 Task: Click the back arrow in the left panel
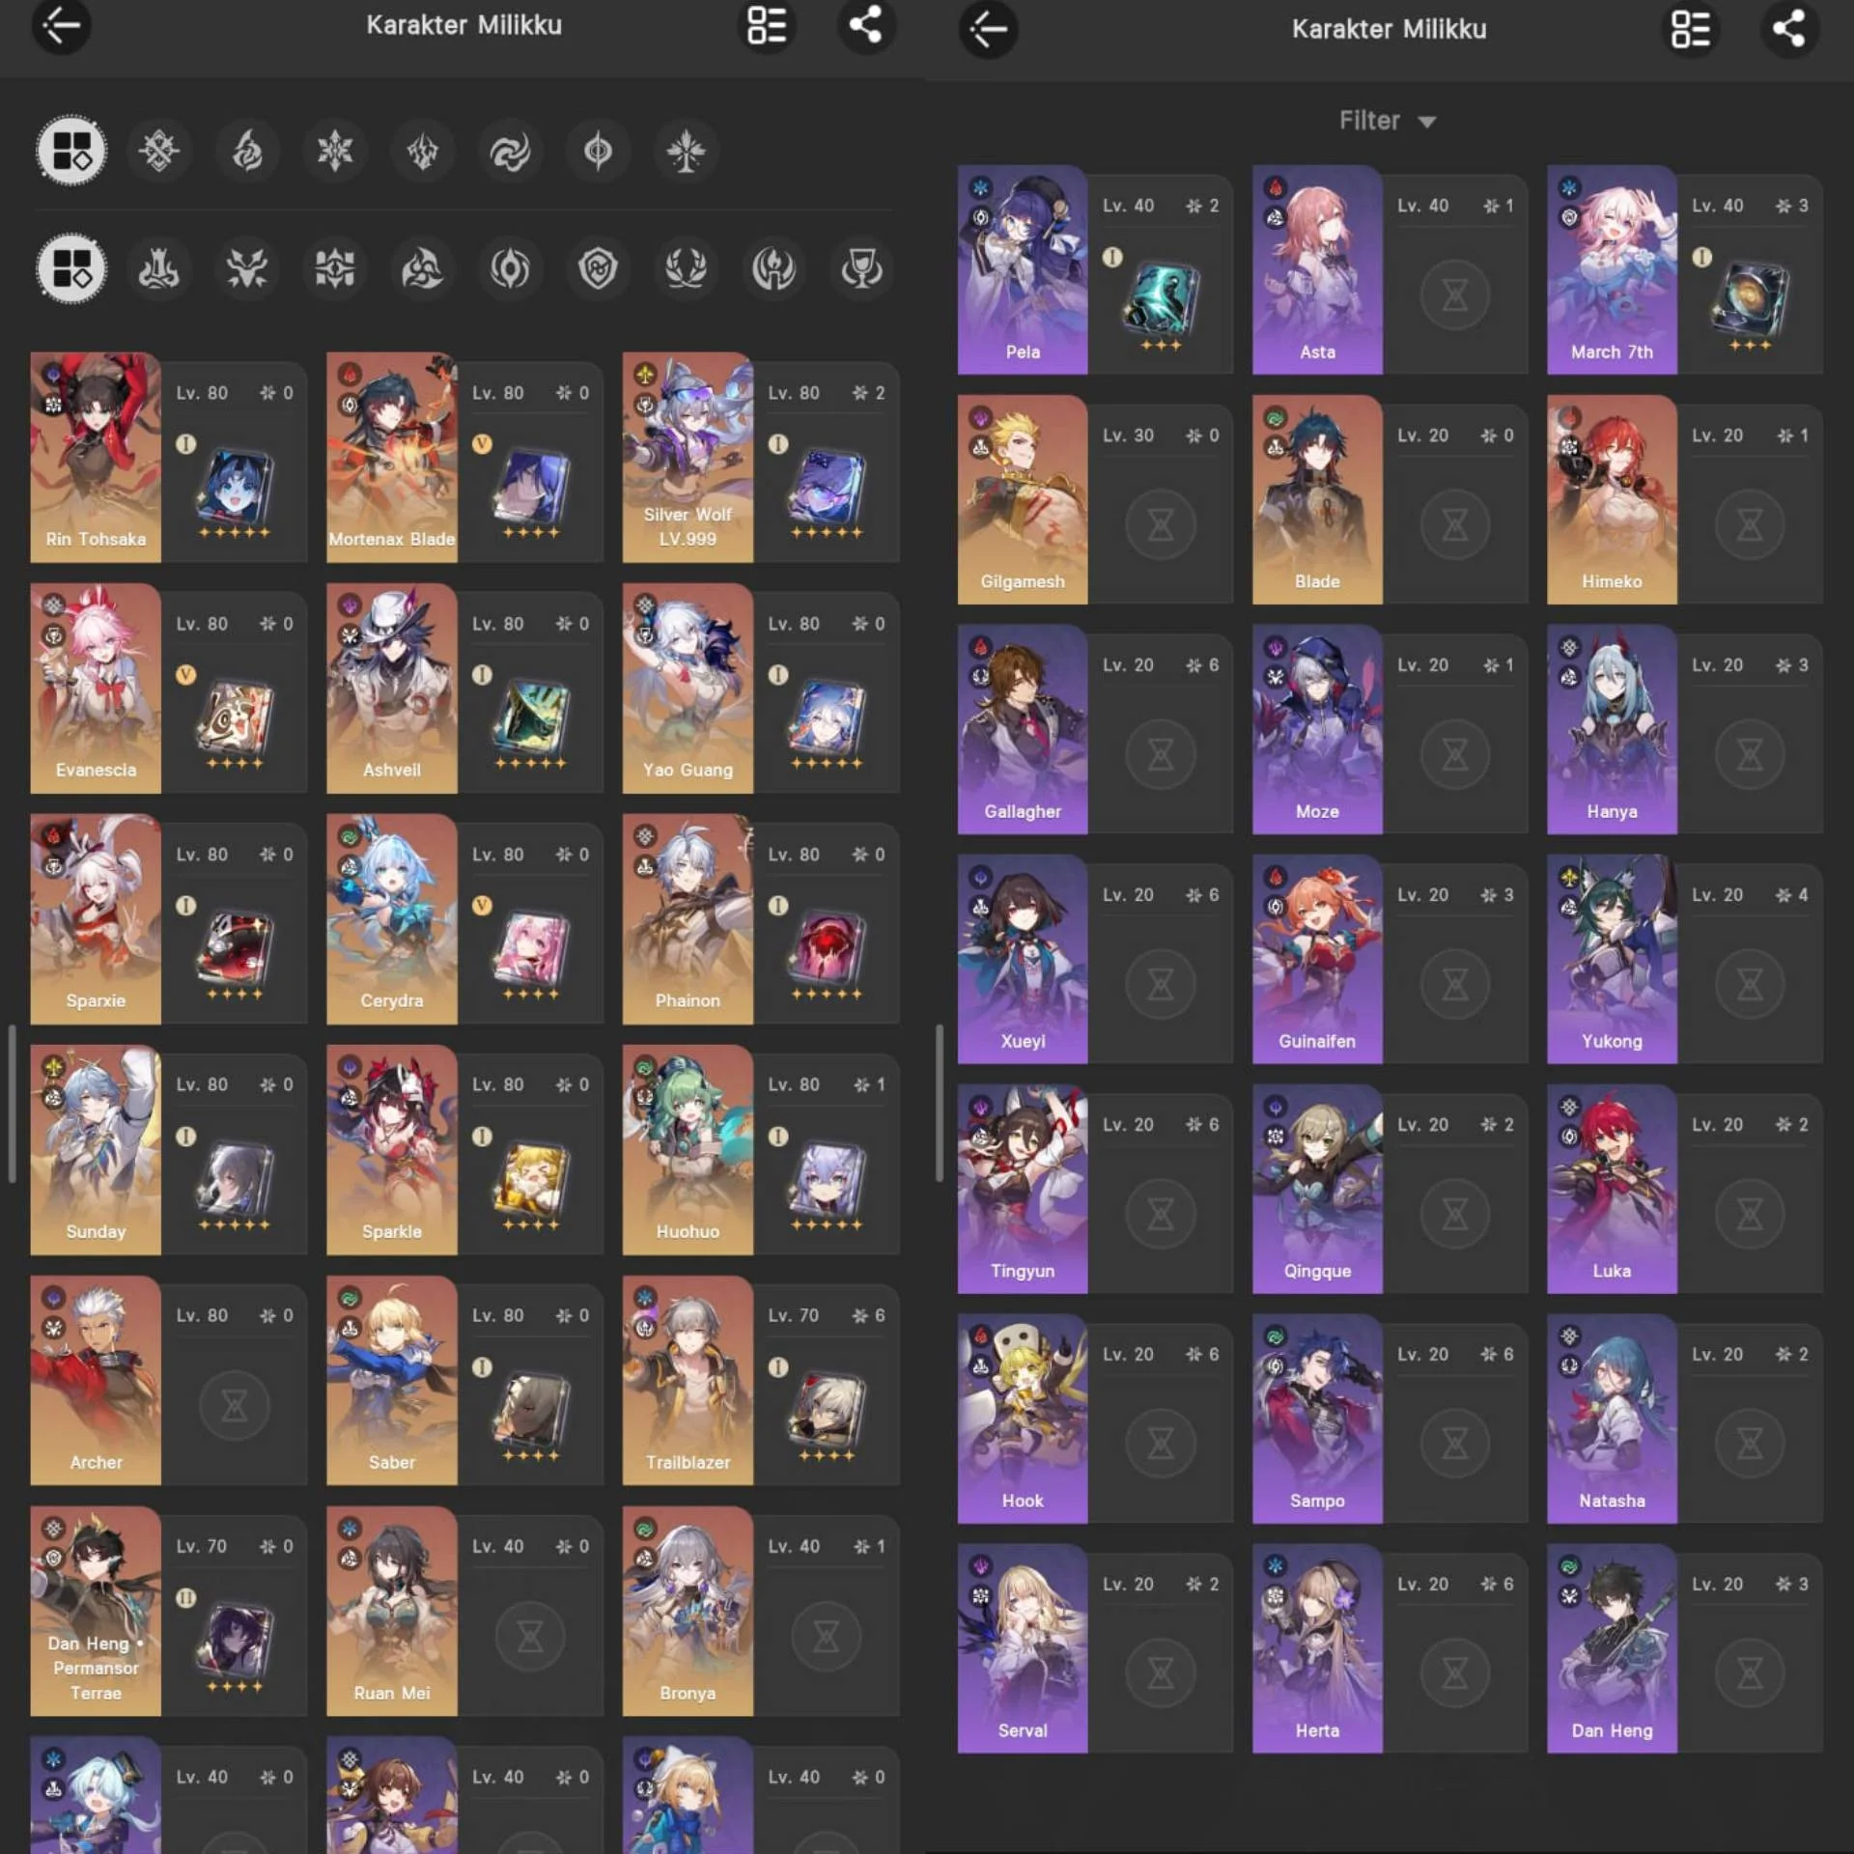62,24
